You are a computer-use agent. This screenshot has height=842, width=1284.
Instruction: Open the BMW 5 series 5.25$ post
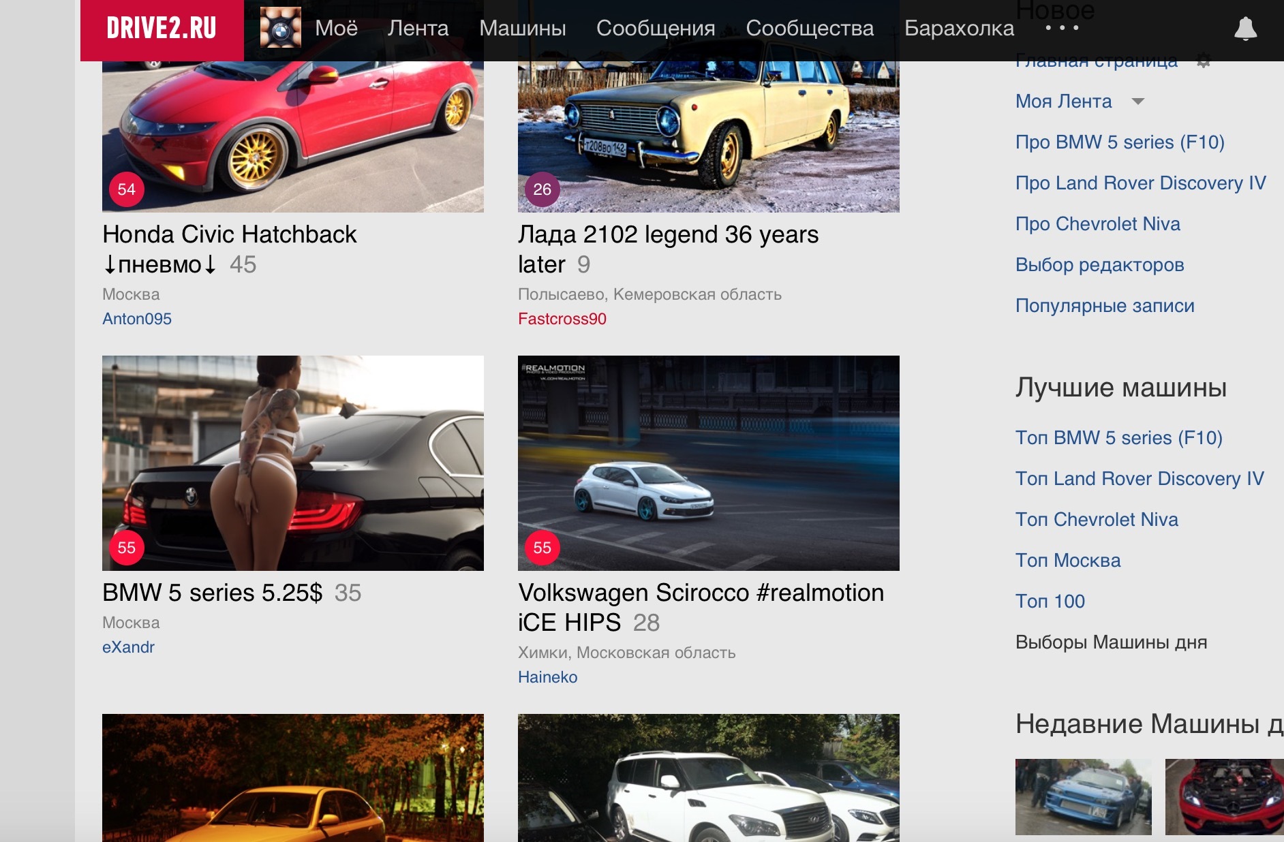click(x=212, y=593)
